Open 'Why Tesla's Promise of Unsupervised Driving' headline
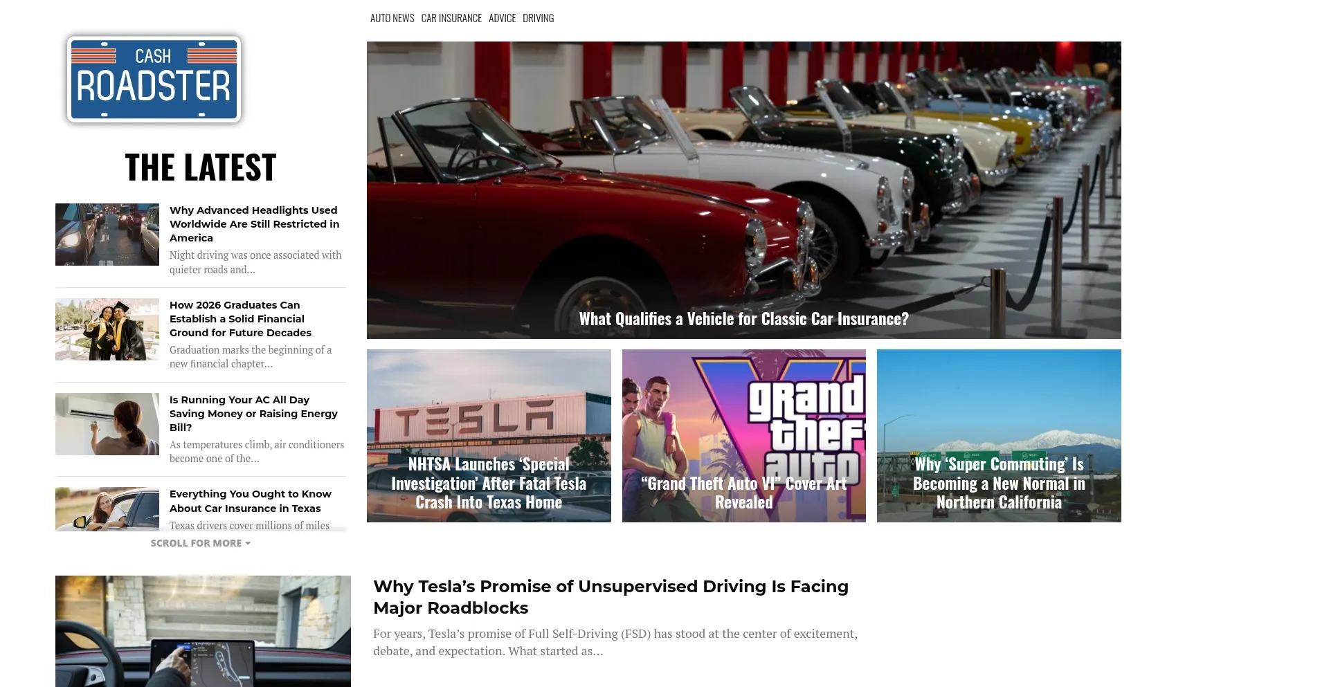Image resolution: width=1329 pixels, height=687 pixels. click(611, 597)
